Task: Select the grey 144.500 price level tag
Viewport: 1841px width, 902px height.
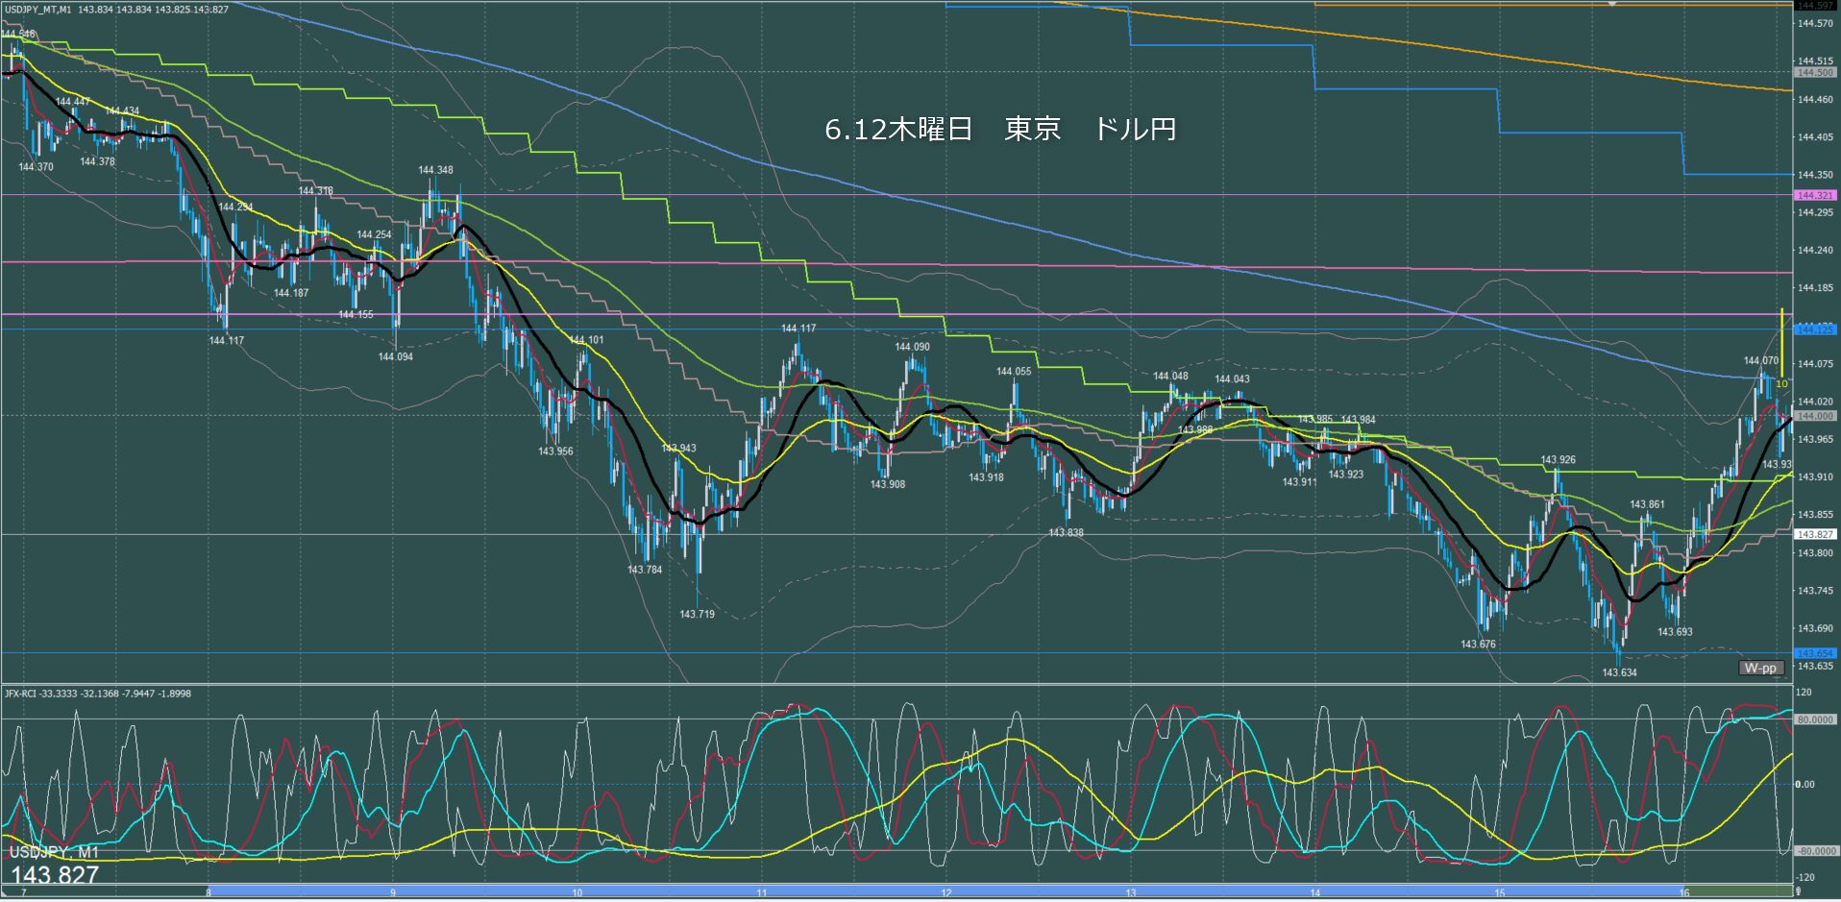Action: pos(1814,72)
